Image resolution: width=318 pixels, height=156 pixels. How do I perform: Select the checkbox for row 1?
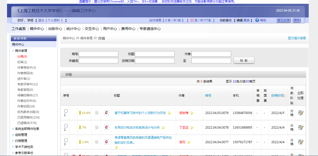(x=66, y=111)
